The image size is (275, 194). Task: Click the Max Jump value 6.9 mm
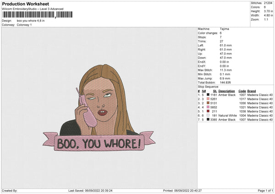point(225,78)
